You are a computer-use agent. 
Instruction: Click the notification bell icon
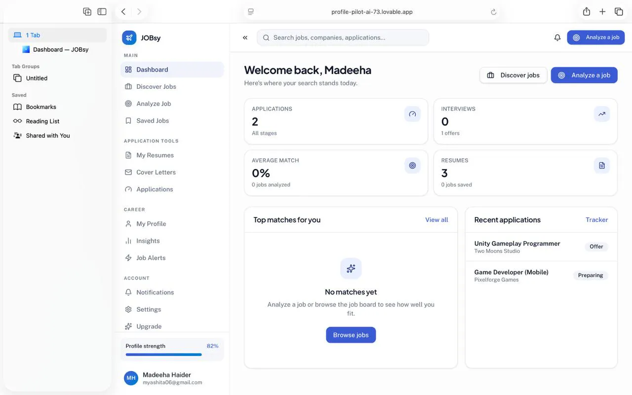click(557, 37)
